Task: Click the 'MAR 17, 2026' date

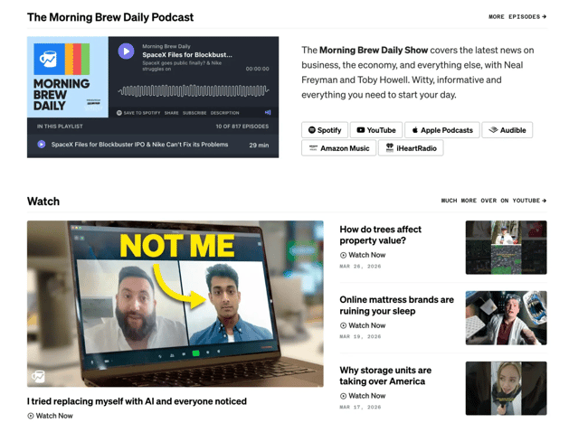Action: (x=360, y=408)
